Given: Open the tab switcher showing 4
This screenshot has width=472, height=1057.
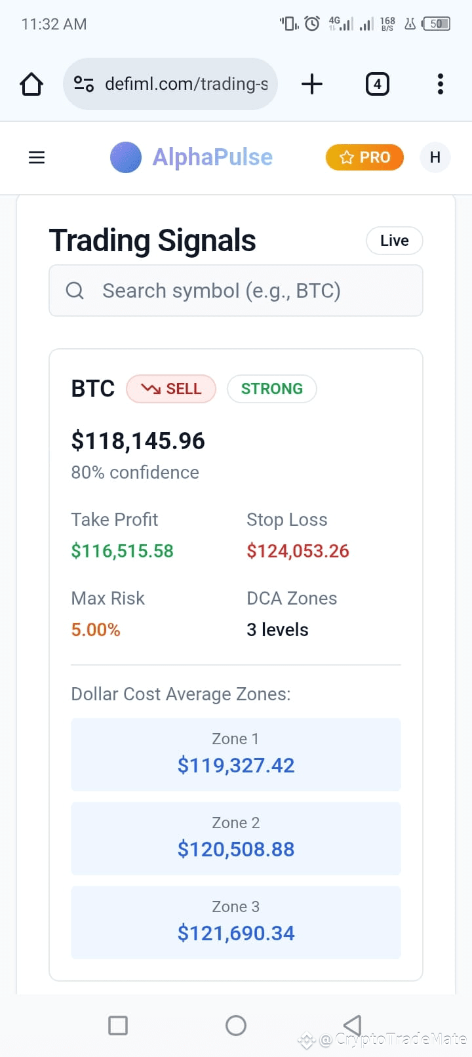Looking at the screenshot, I should point(377,84).
